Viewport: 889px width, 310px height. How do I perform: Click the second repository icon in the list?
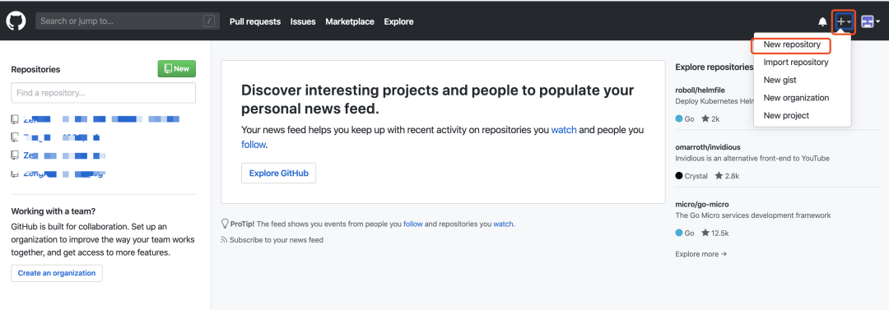tap(15, 136)
